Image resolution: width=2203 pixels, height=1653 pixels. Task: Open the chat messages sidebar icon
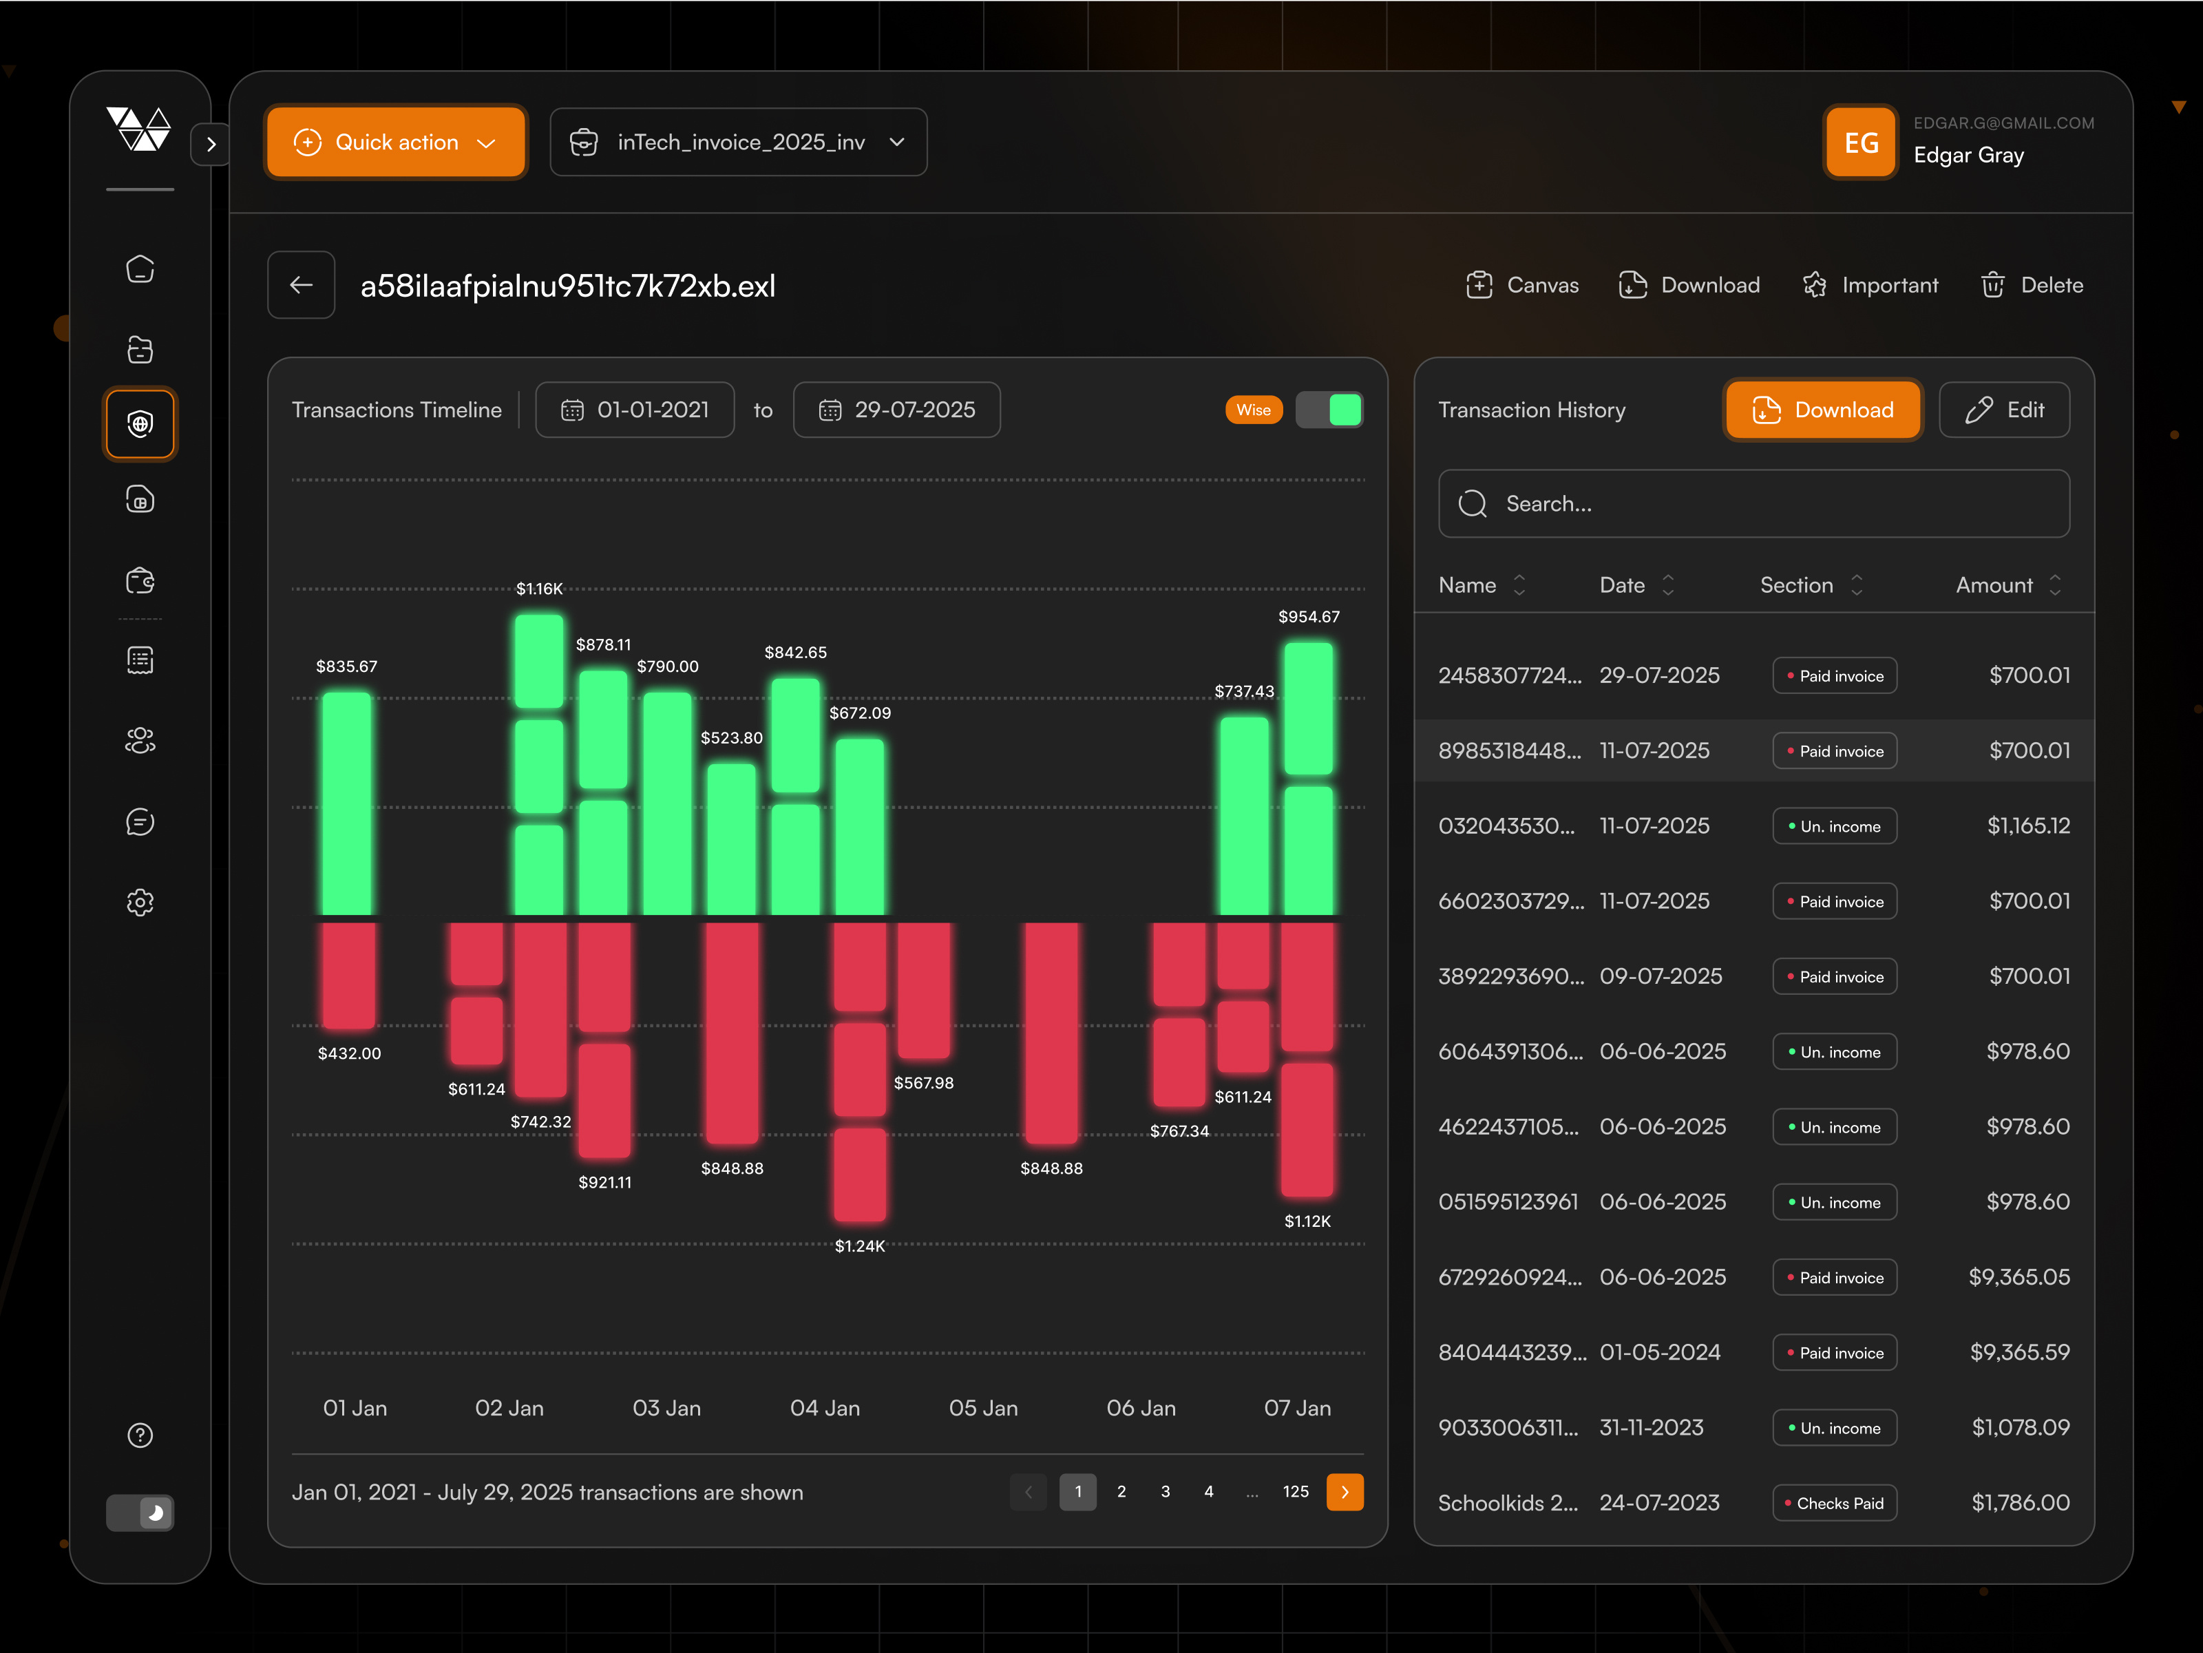tap(140, 821)
